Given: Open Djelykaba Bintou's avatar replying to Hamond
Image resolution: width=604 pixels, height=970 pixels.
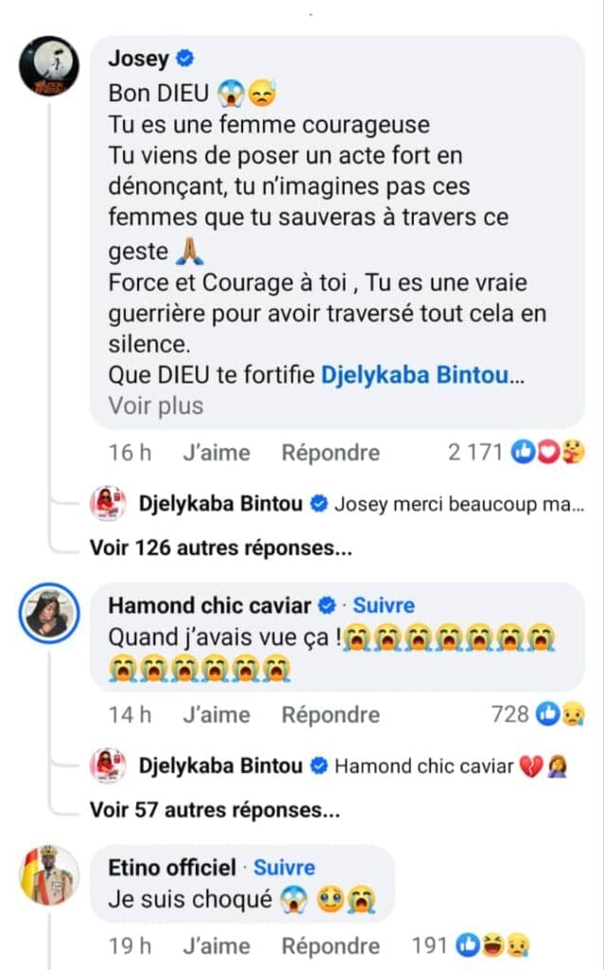Looking at the screenshot, I should click(x=109, y=765).
